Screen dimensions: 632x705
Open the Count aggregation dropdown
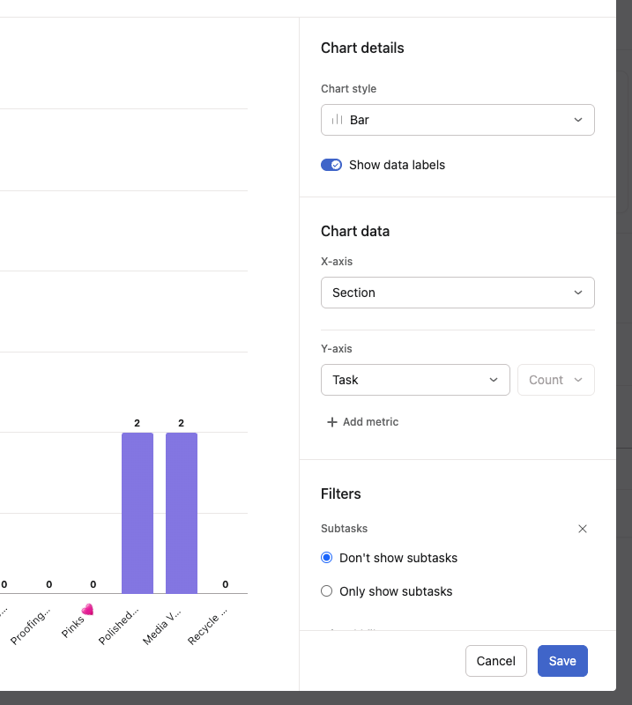(x=555, y=380)
